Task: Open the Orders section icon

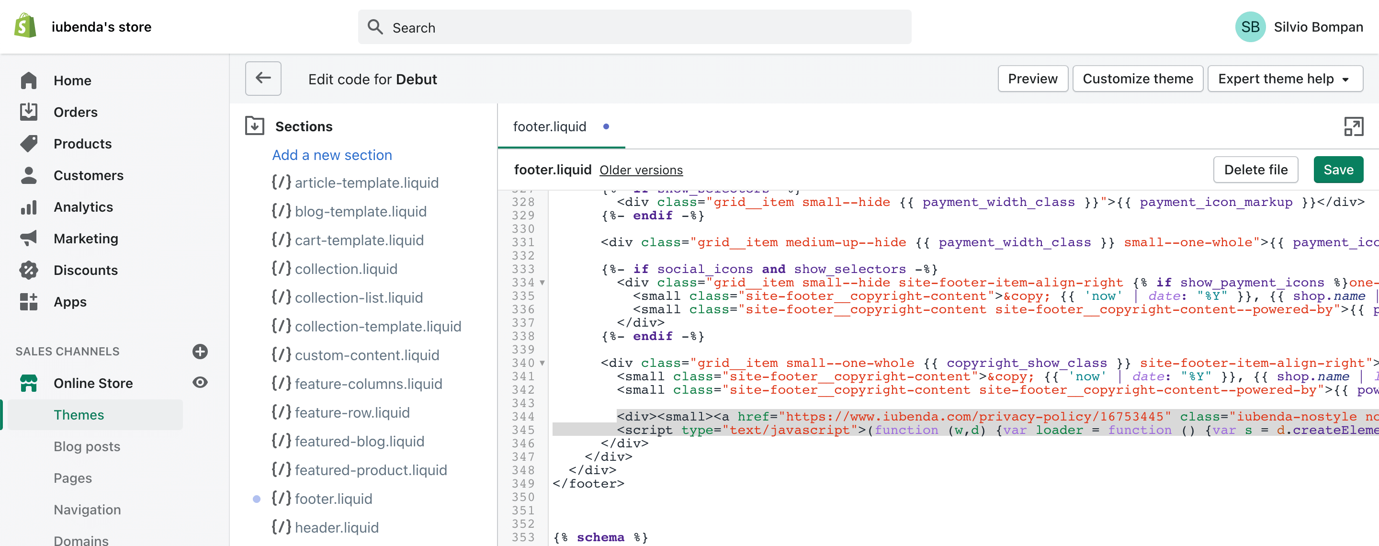Action: (x=29, y=112)
